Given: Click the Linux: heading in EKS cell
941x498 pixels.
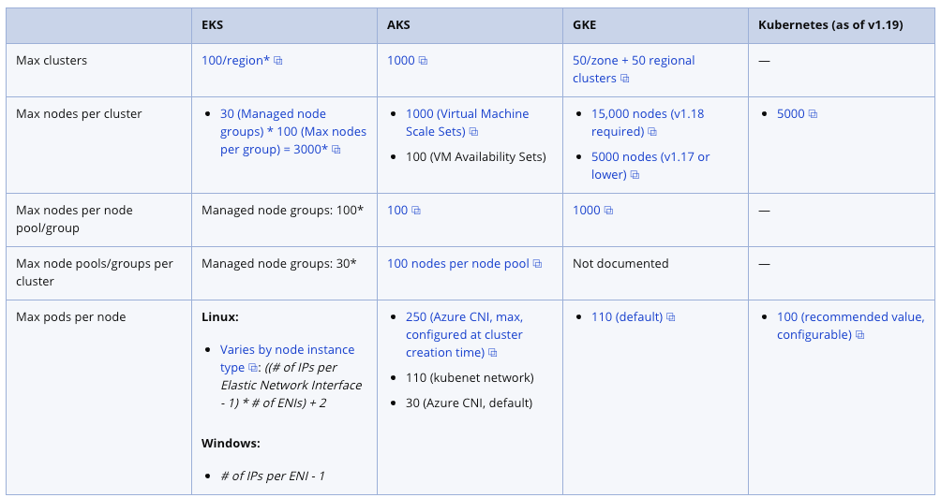Looking at the screenshot, I should (220, 317).
